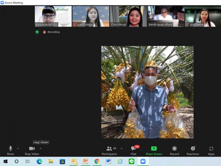Click the main speaker photo with date palms
Screen dimensions: 221x166
click(x=147, y=92)
